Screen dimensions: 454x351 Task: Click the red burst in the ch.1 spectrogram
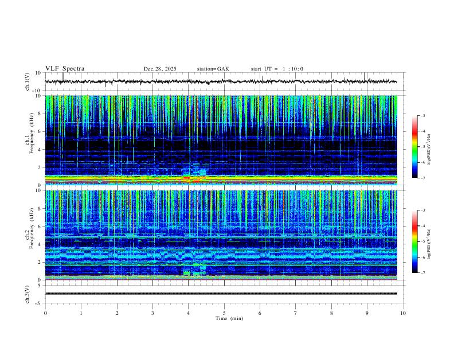(x=186, y=177)
